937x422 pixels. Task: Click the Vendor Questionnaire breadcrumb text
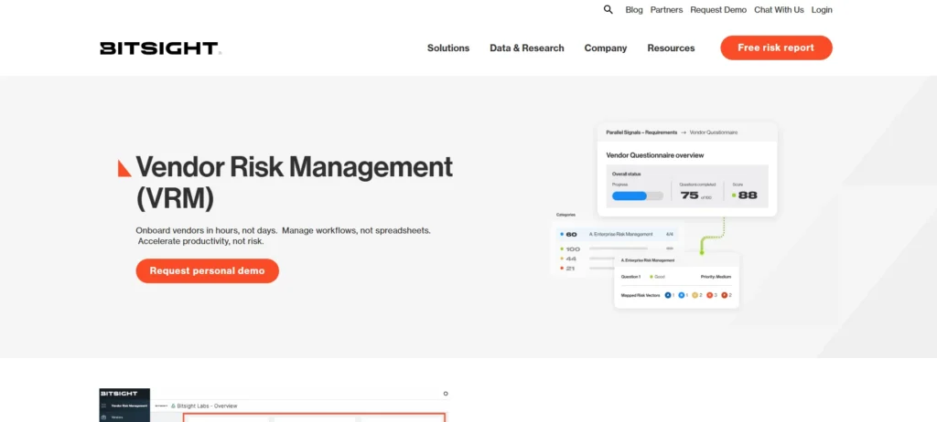(714, 132)
